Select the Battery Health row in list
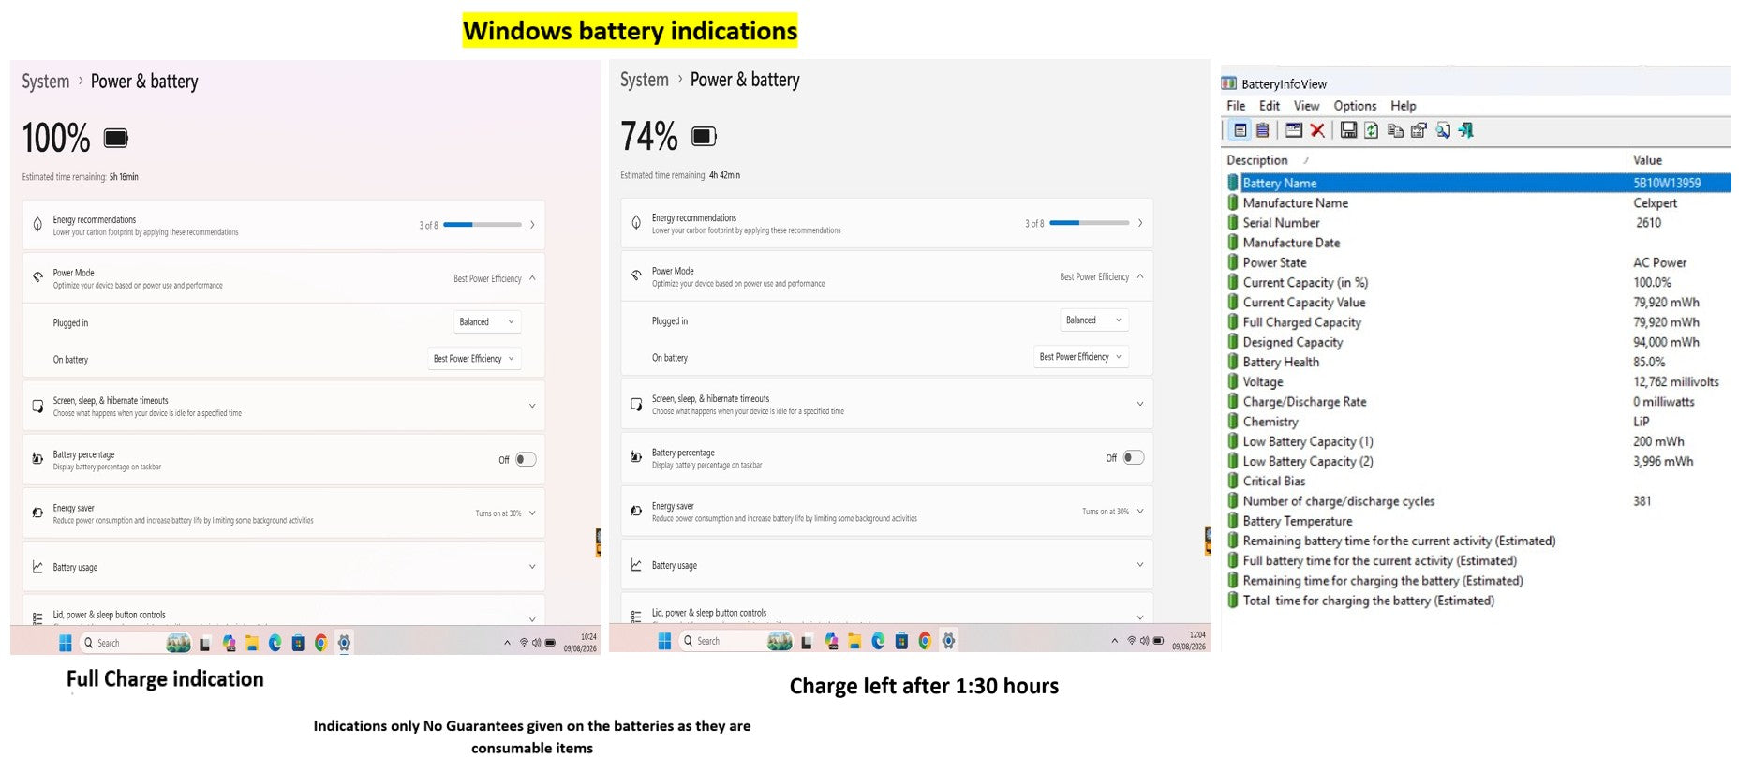This screenshot has width=1753, height=758. coord(1477,362)
